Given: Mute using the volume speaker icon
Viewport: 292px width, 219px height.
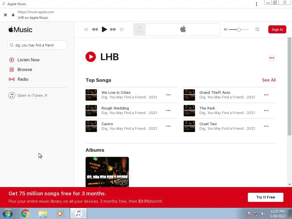Looking at the screenshot, I should (226, 29).
